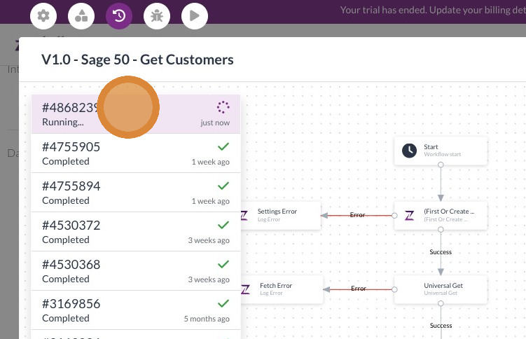The width and height of the screenshot is (526, 339).
Task: Click Error label near Fetch Error connection
Action: [359, 289]
